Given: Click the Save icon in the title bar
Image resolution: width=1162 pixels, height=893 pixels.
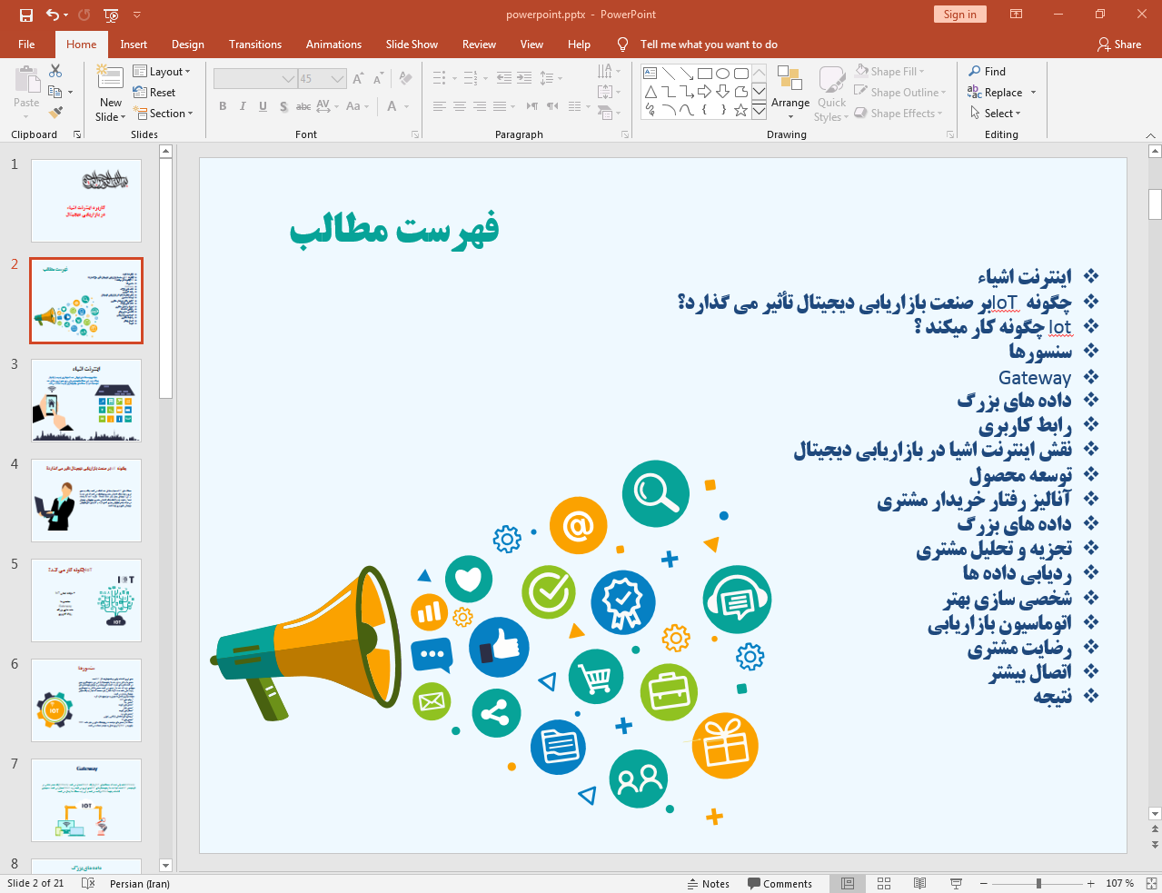Looking at the screenshot, I should pos(26,15).
